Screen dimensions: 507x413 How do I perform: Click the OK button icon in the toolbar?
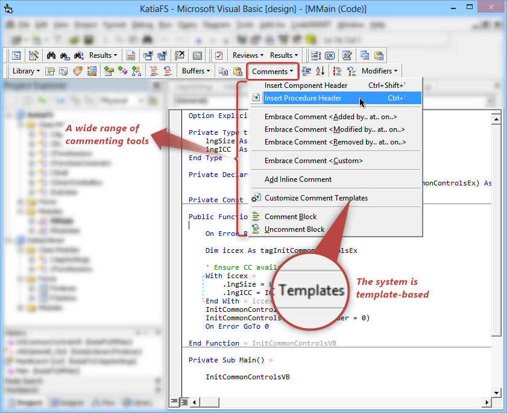tap(330, 55)
